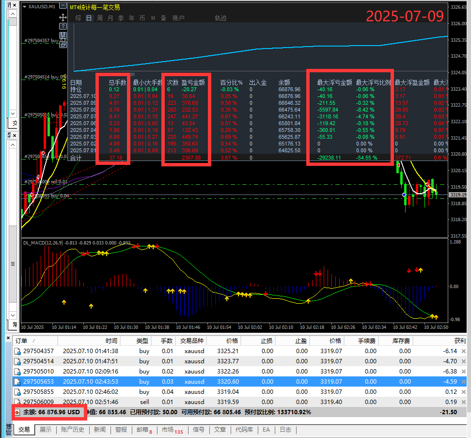Screen dimensions: 471x438
Task: Close order 297506009 with its X icon
Action: [464, 402]
